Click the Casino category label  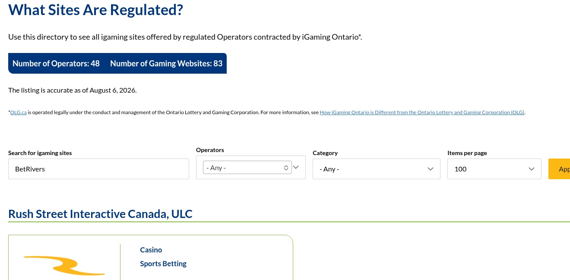click(x=151, y=250)
